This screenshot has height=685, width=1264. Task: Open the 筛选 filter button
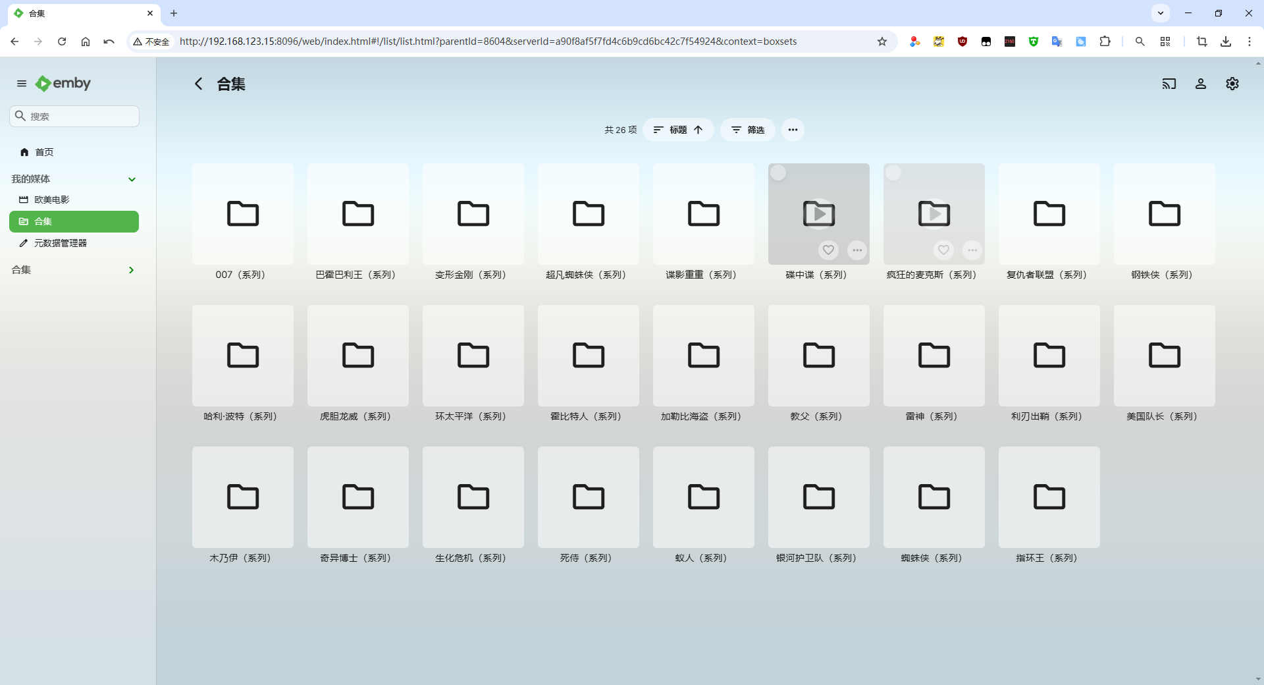(748, 130)
